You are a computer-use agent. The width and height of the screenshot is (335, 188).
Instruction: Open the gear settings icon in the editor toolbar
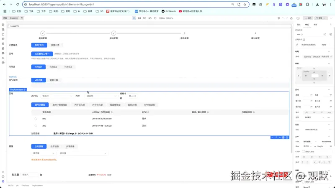(278, 18)
